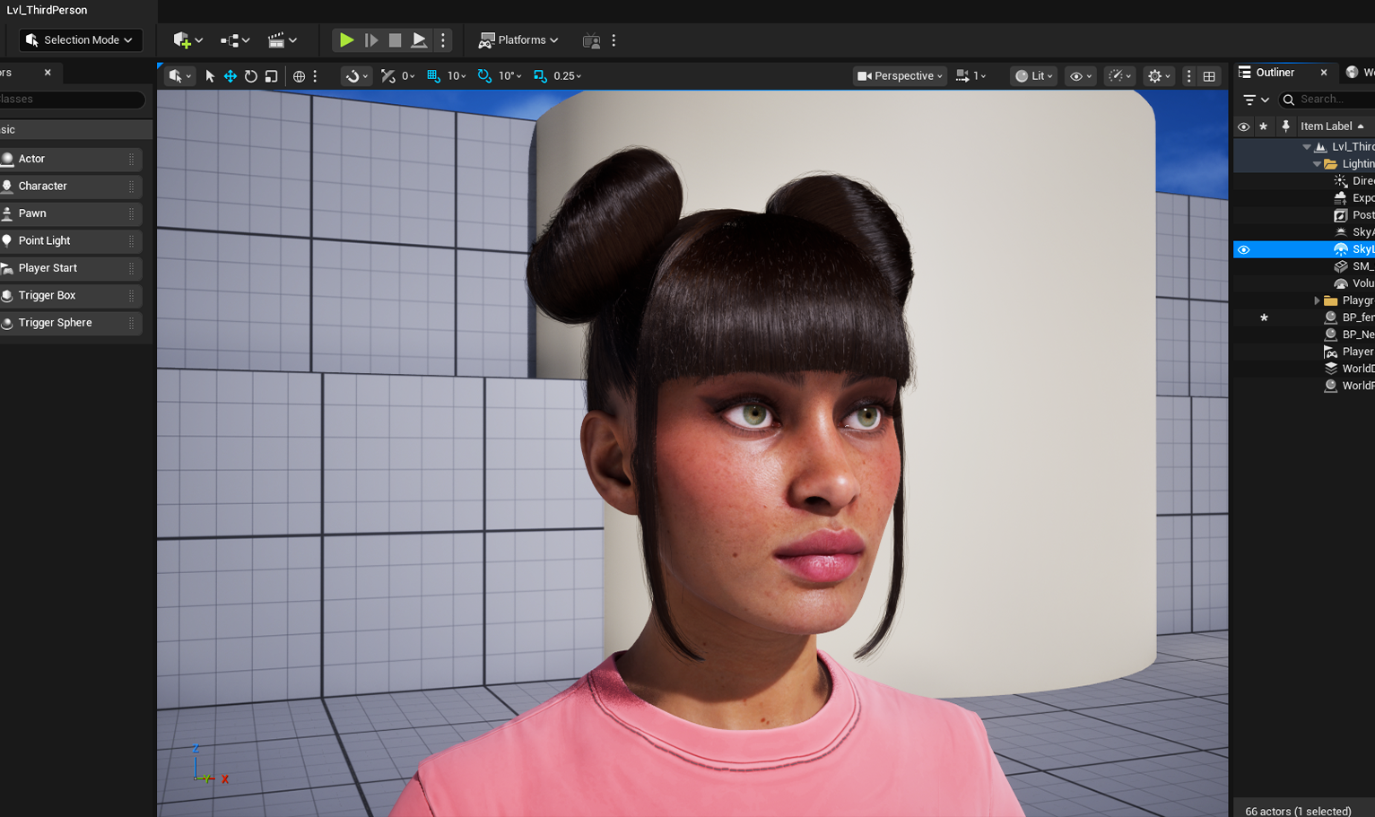The image size is (1375, 817).
Task: Click the skip/advance frame button
Action: coord(370,40)
